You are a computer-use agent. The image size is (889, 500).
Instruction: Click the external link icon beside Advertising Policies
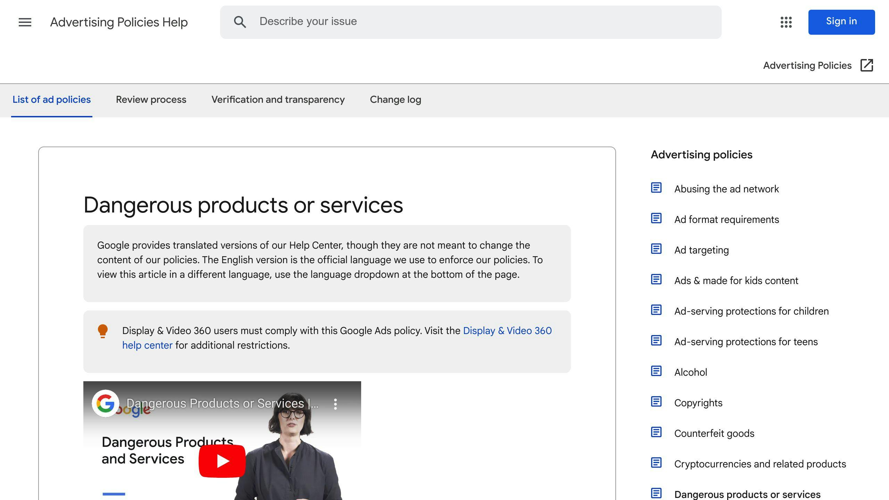pyautogui.click(x=867, y=65)
